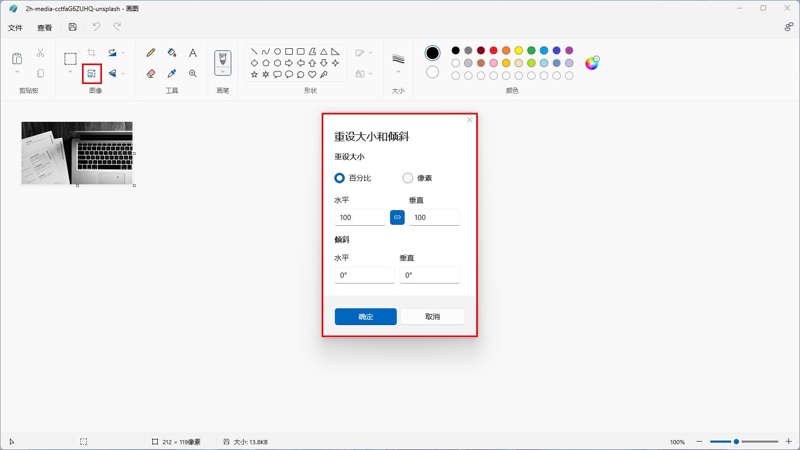Select the Pencil tool
The image size is (800, 450).
click(x=150, y=53)
